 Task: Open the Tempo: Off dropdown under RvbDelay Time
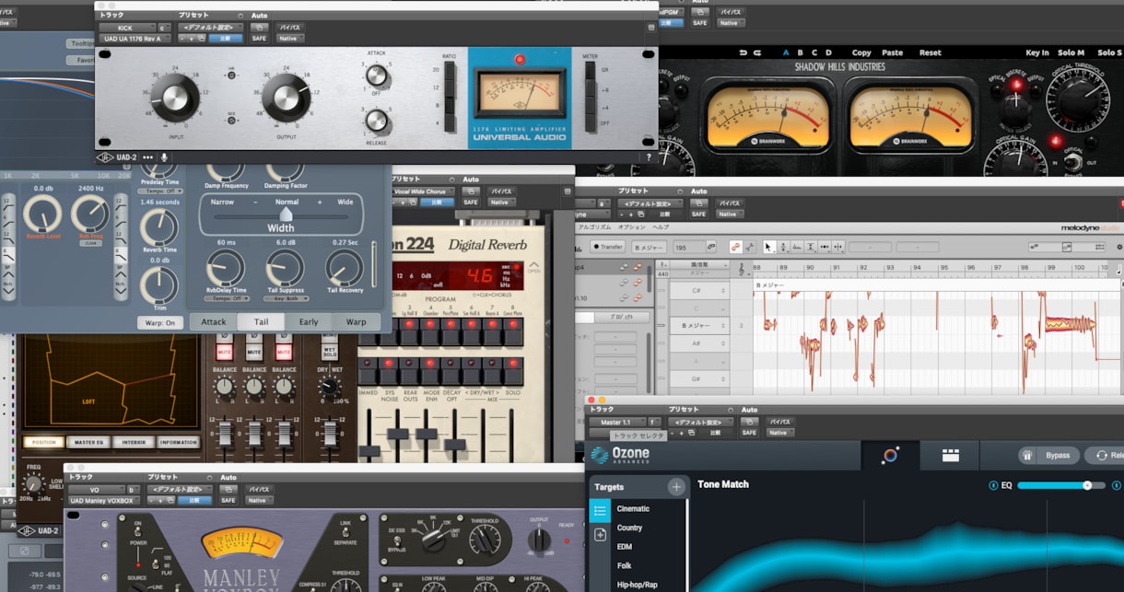pos(227,298)
